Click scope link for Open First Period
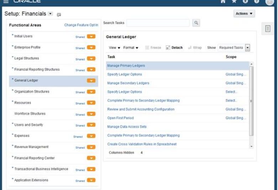This screenshot has height=190, width=278. [236, 118]
